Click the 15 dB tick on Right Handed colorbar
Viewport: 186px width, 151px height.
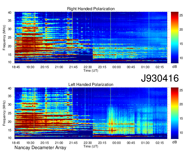click(x=181, y=44)
